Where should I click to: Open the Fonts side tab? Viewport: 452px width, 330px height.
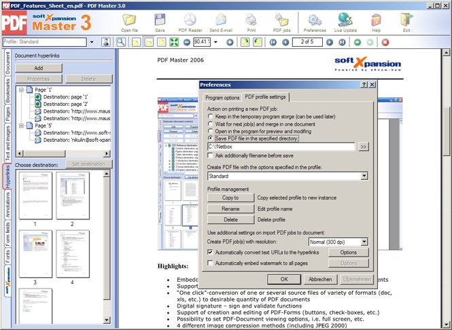pyautogui.click(x=7, y=256)
